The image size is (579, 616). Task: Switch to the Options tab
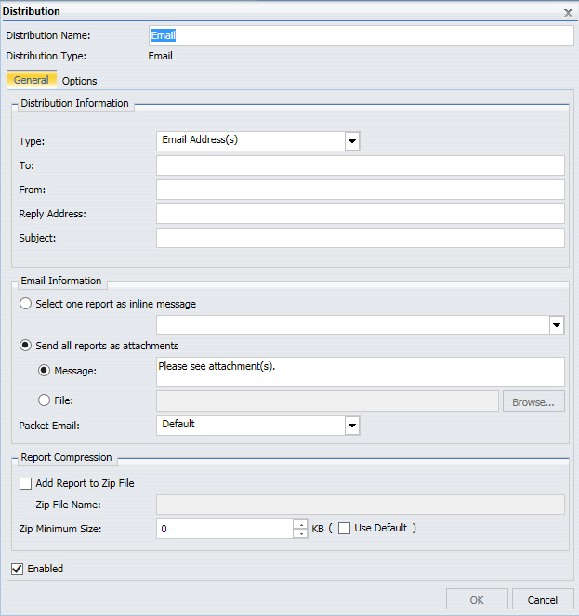point(79,81)
